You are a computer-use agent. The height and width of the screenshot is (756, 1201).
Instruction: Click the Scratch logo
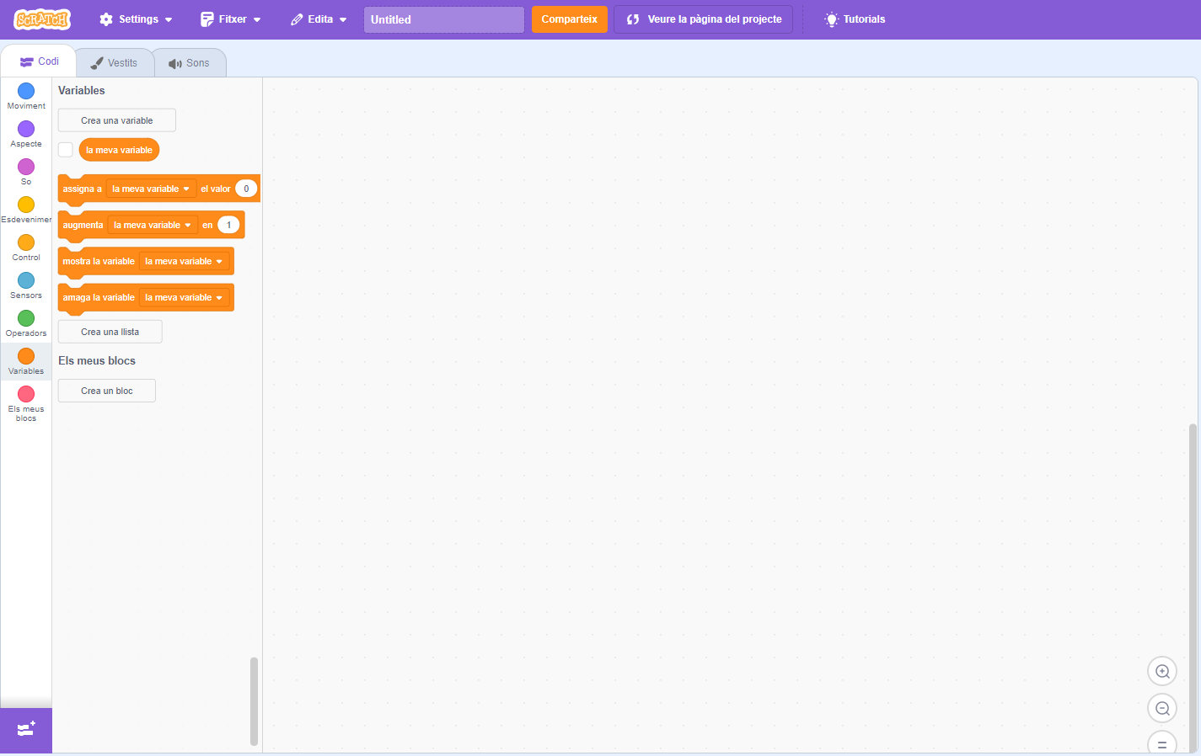42,19
